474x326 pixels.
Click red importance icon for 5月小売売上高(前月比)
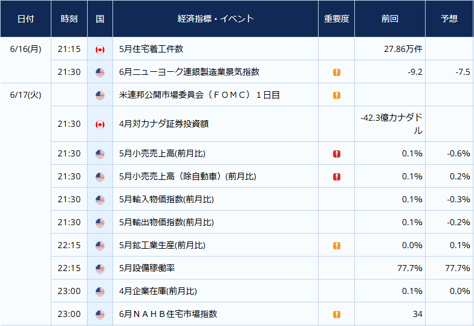pyautogui.click(x=336, y=154)
